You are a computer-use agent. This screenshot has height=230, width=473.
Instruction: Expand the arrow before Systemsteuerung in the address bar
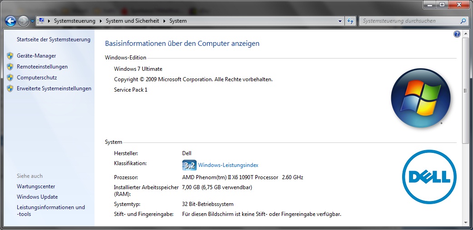coord(49,21)
